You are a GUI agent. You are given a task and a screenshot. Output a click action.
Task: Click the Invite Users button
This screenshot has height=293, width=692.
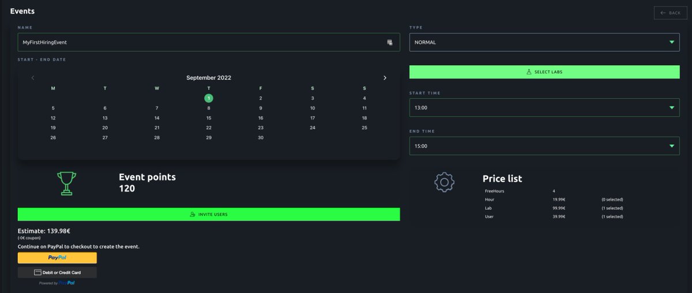coord(209,214)
